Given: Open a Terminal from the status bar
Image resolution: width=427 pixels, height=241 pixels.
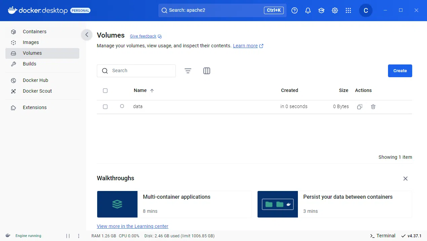Looking at the screenshot, I should click(382, 236).
